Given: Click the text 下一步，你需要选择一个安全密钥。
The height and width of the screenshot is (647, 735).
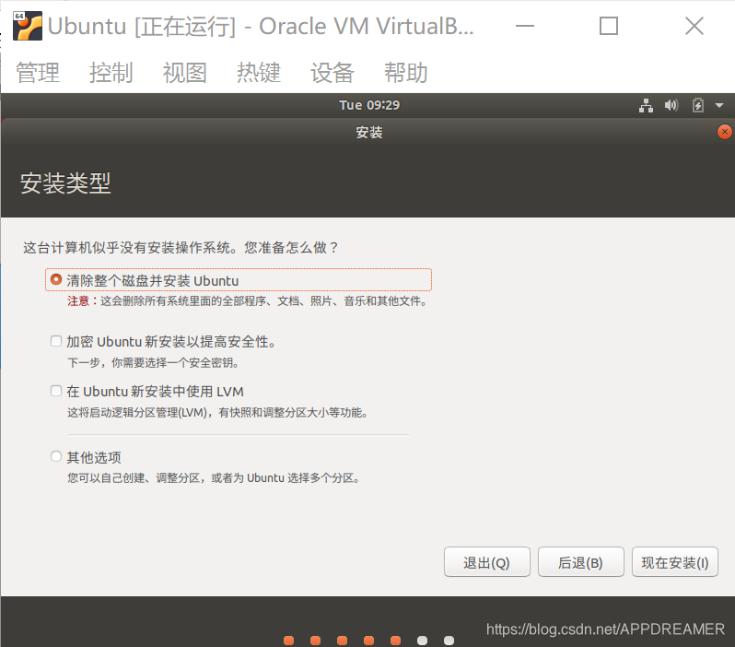Looking at the screenshot, I should 153,363.
